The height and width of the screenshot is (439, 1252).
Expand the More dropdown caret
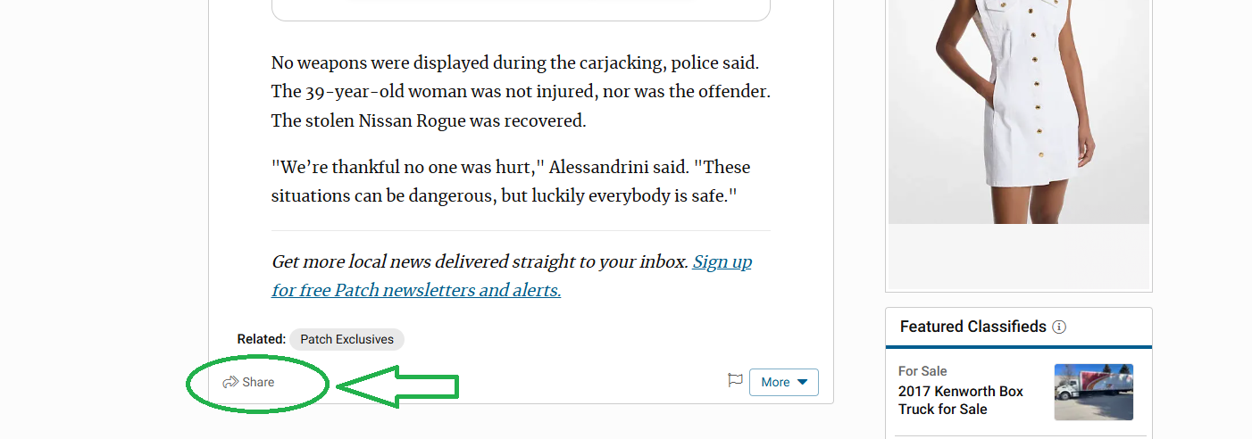click(802, 382)
